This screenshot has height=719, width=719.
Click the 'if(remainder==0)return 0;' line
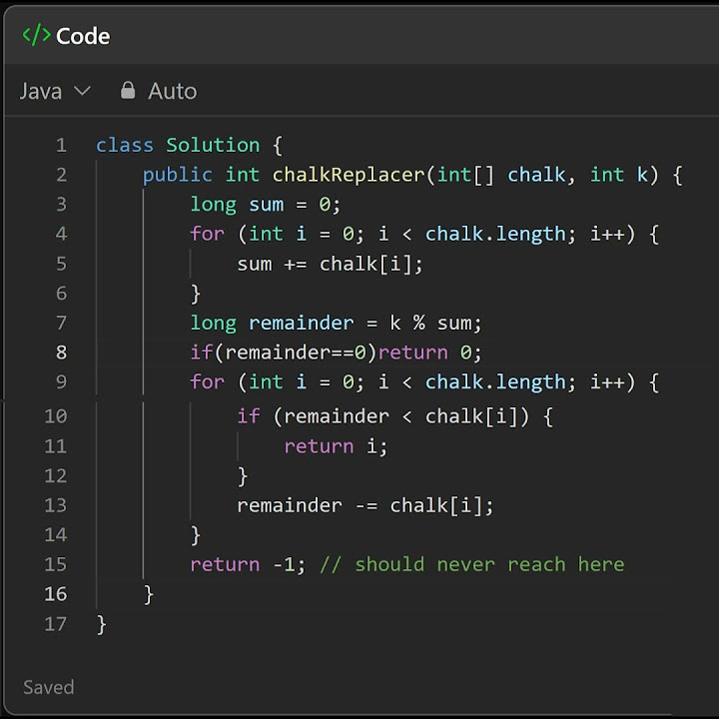click(x=336, y=353)
